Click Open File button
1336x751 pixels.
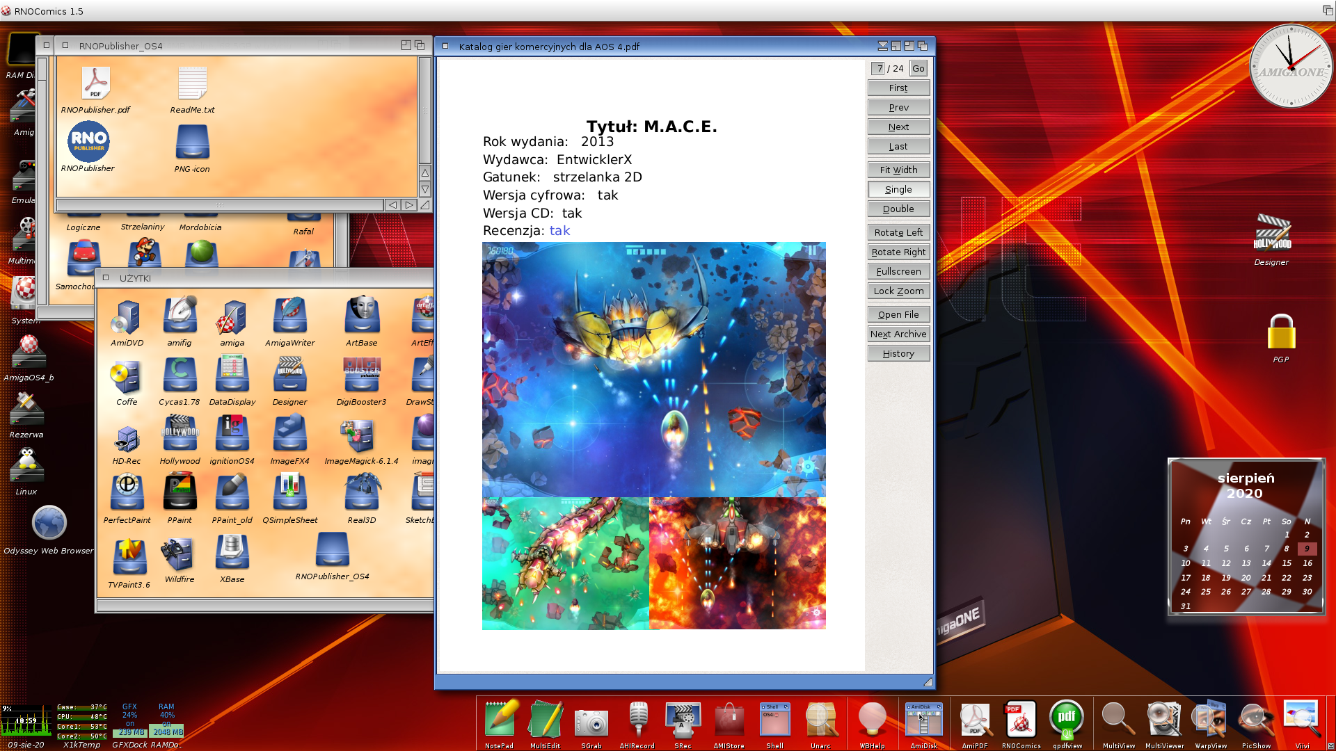coord(898,315)
